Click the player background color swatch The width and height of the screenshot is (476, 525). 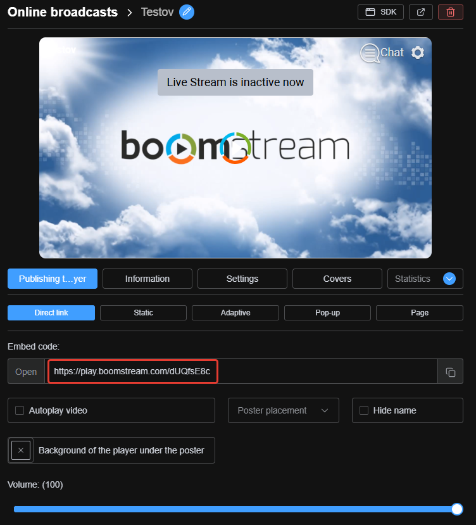[x=21, y=450]
